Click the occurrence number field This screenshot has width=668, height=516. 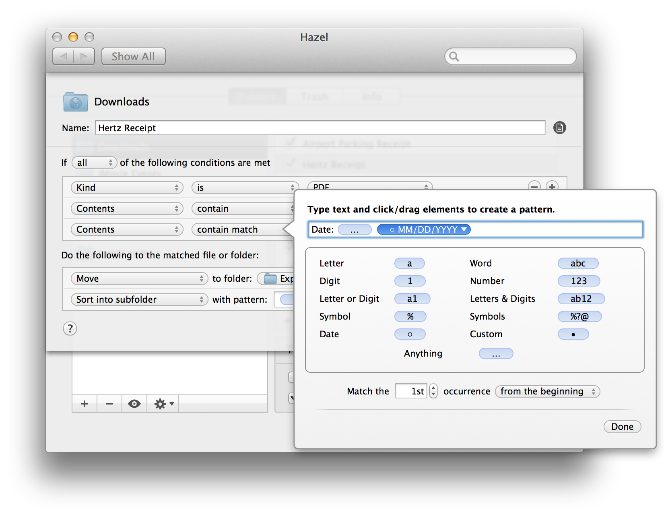pos(411,391)
